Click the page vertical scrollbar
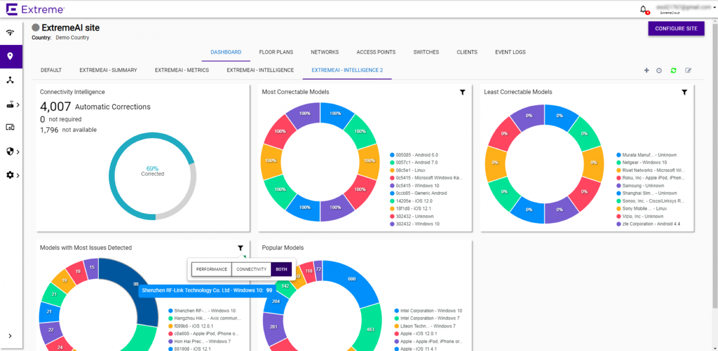 715,166
